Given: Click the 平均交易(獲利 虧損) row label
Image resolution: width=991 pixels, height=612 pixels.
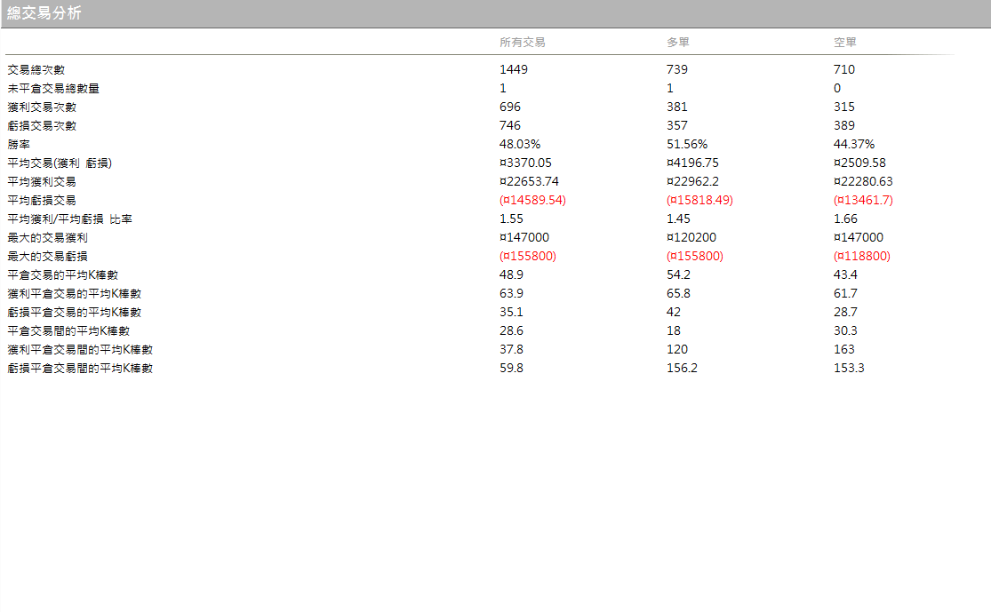Looking at the screenshot, I should [x=60, y=163].
